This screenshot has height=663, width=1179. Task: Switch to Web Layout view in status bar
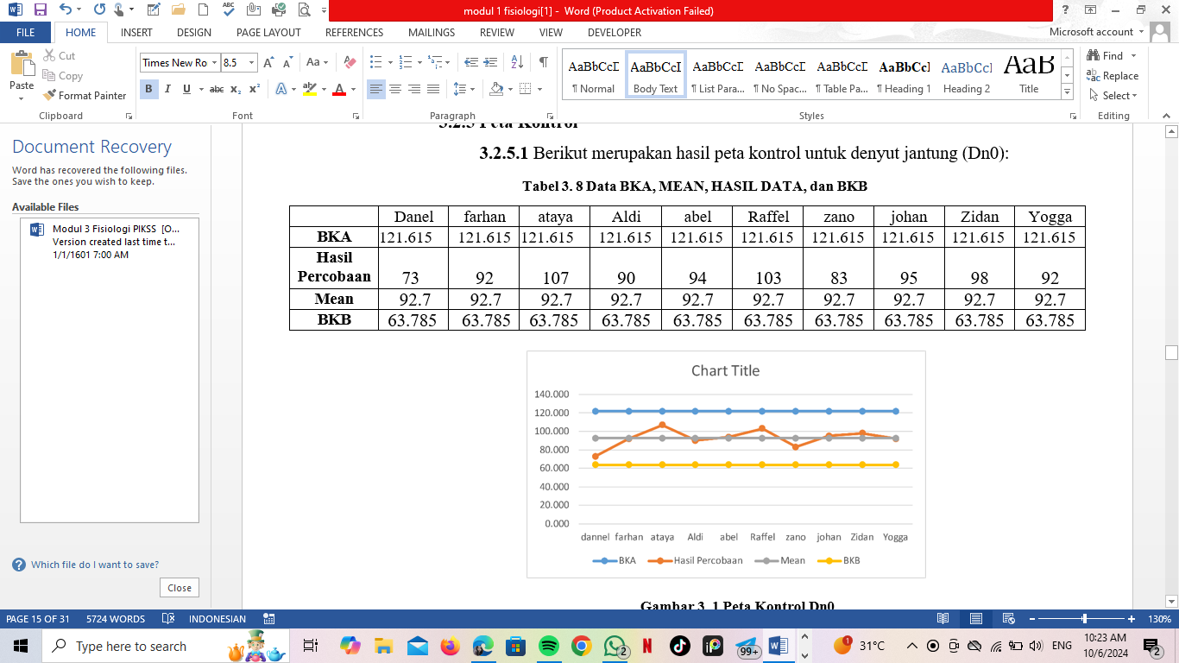pos(1007,619)
